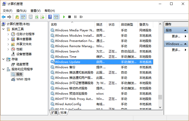Select Windows 预览体验服务 row
Image resolution: width=189 pixels, height=121 pixels.
tap(102, 93)
